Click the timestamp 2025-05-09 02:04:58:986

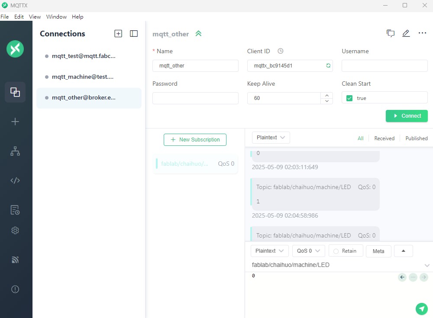click(285, 215)
